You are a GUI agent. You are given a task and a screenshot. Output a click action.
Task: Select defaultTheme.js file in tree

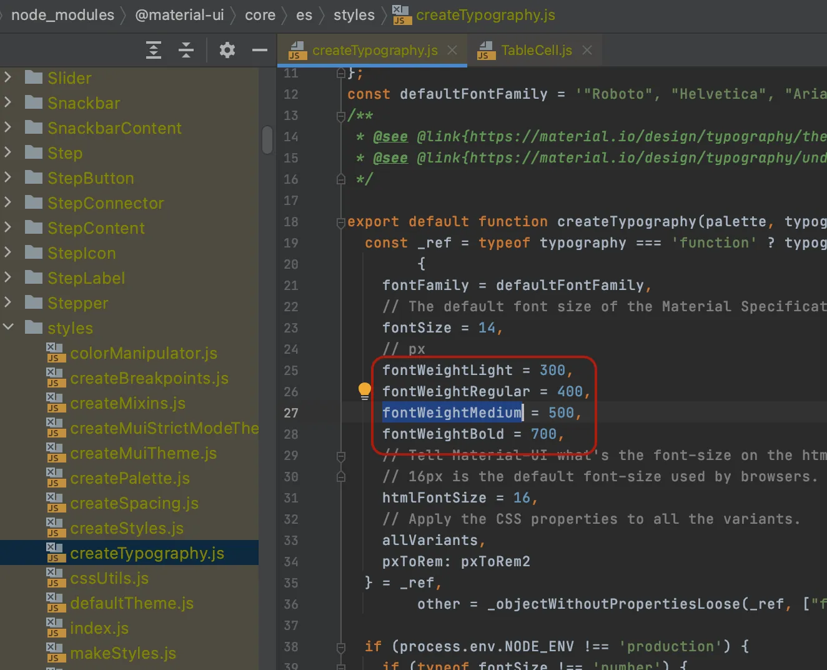132,603
